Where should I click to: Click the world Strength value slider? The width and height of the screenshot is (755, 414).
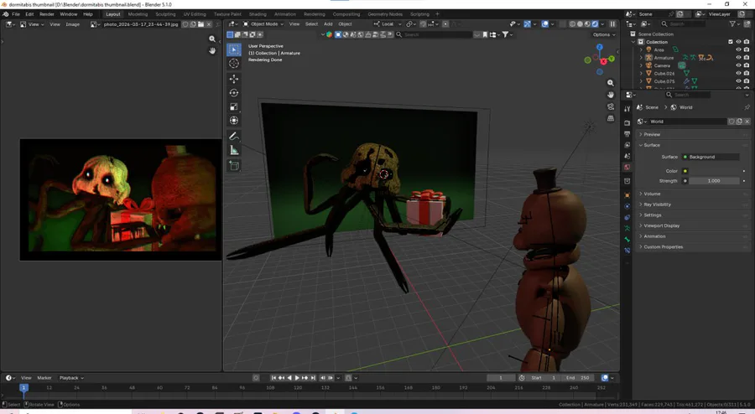714,181
